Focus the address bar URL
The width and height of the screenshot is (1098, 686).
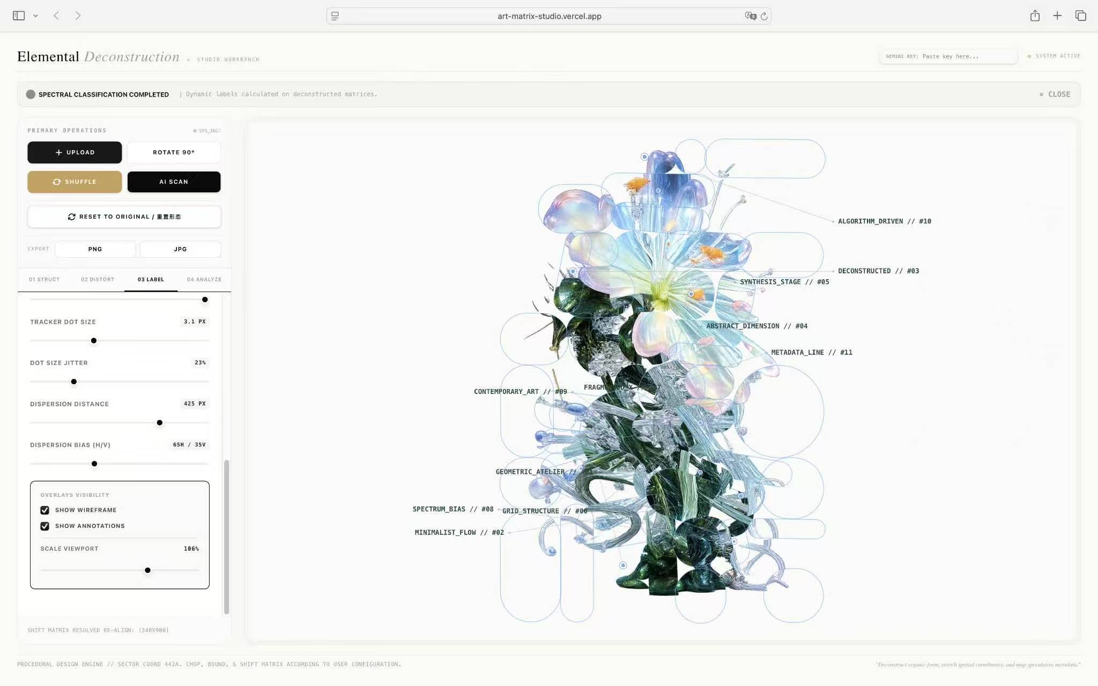pyautogui.click(x=549, y=16)
